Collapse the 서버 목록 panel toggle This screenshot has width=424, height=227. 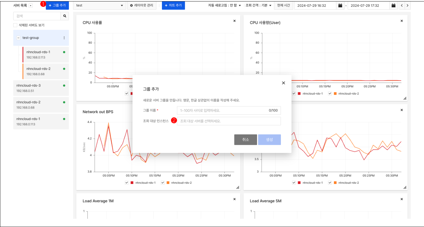pos(31,6)
